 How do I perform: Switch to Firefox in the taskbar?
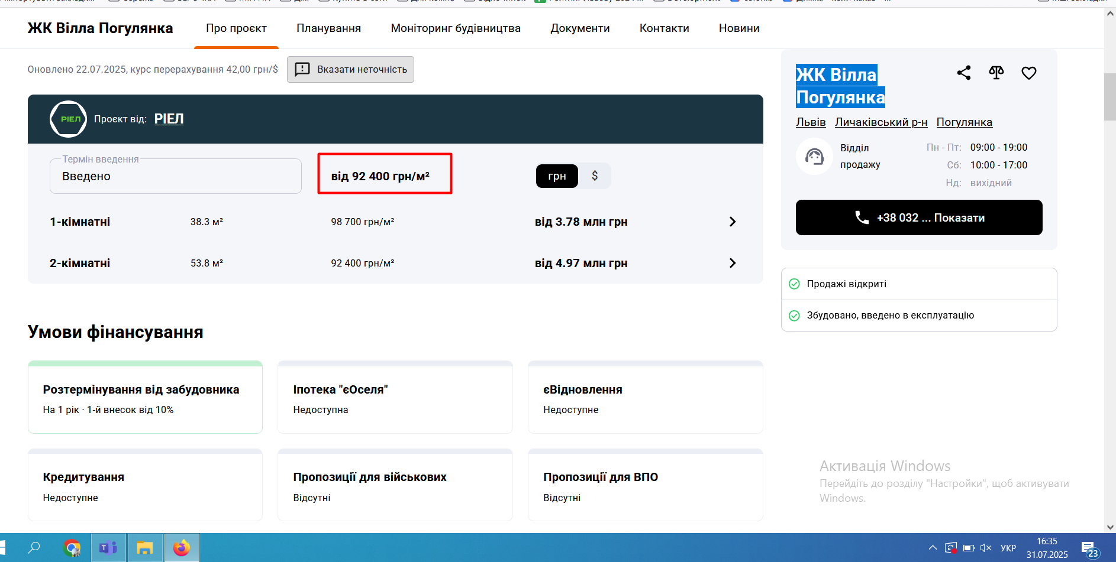182,548
